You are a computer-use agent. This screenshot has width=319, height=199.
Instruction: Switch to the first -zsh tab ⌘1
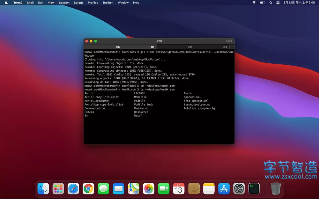click(x=120, y=47)
